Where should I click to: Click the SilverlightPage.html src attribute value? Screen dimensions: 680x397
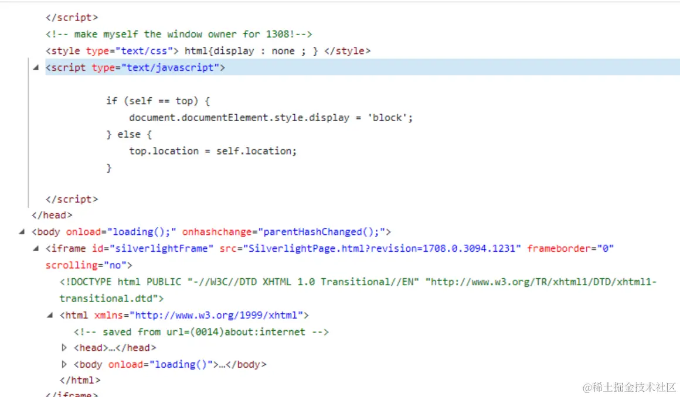382,248
